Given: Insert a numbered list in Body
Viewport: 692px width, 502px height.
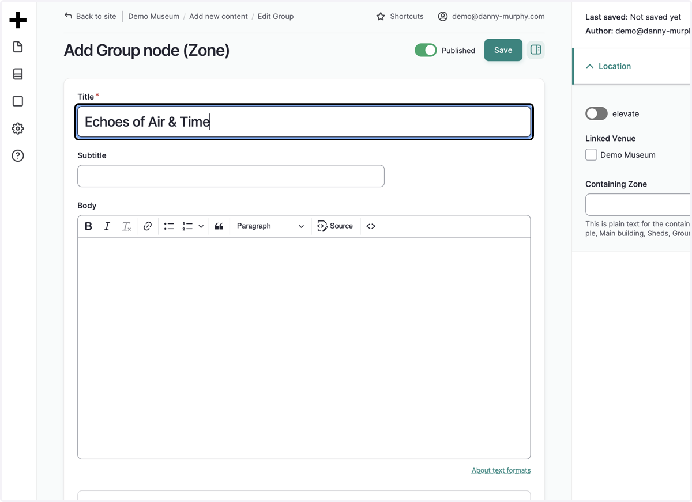Looking at the screenshot, I should pos(187,226).
